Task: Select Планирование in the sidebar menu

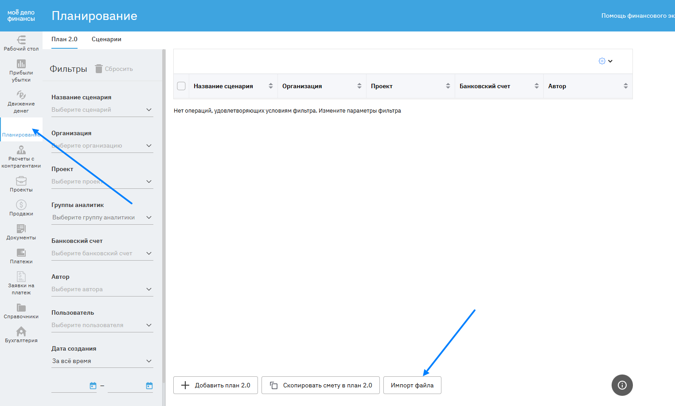Action: [x=21, y=129]
